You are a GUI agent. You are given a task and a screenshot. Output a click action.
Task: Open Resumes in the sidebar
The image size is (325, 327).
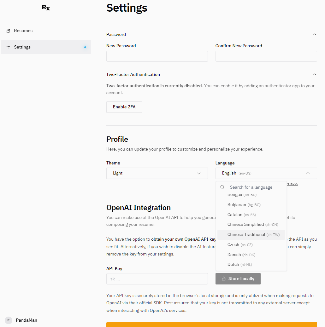tap(23, 31)
